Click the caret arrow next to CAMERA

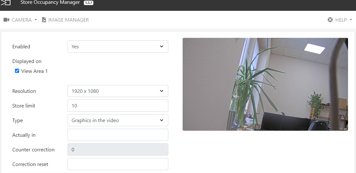36,20
